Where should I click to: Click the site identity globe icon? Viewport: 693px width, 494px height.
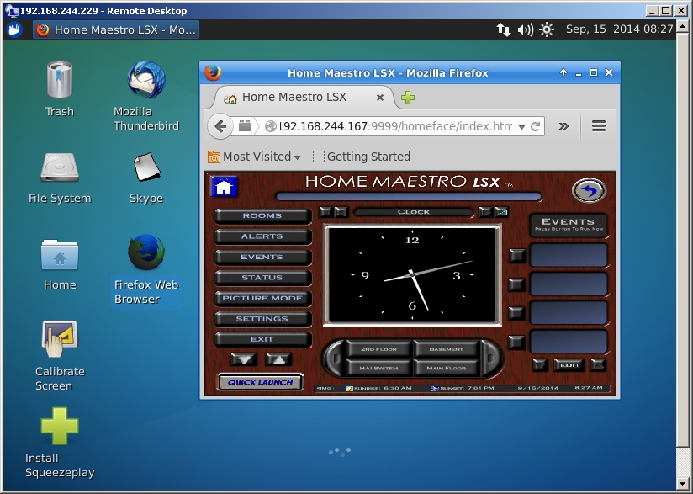pos(271,126)
